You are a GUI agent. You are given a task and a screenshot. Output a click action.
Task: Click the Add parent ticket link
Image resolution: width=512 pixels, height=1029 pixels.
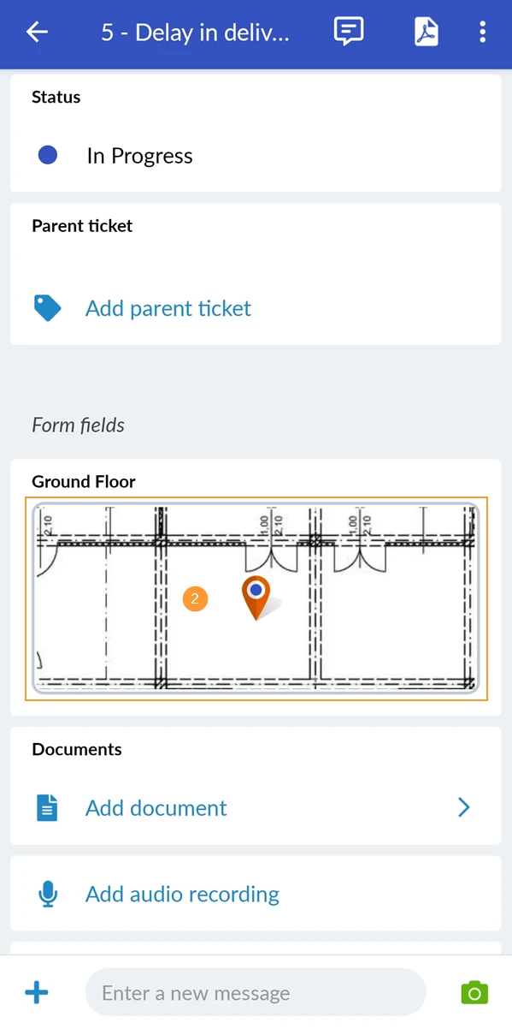coord(168,308)
